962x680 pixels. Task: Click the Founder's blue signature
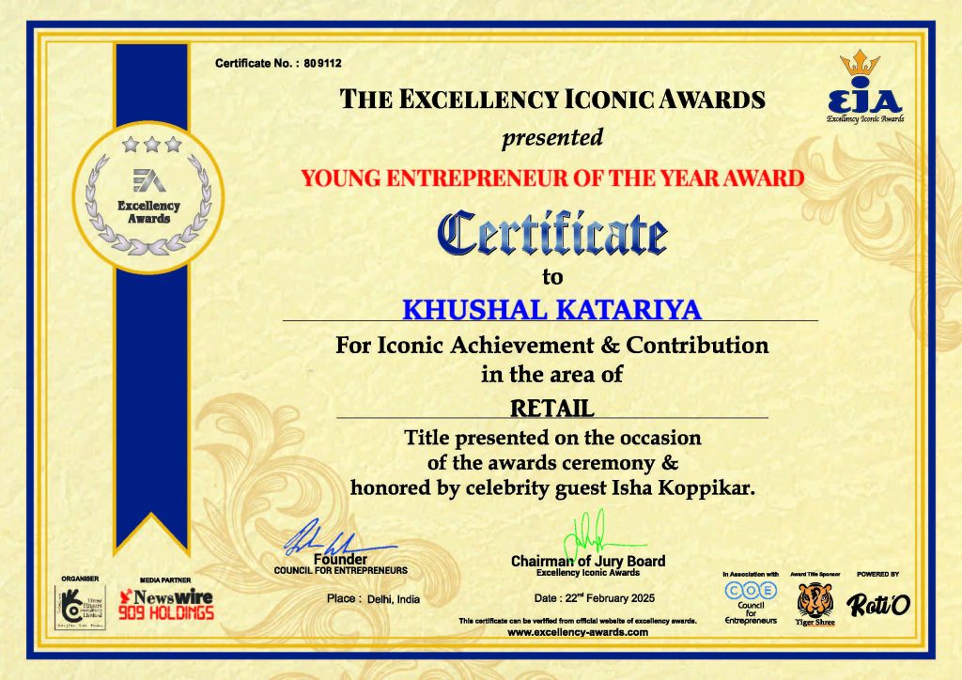click(339, 538)
